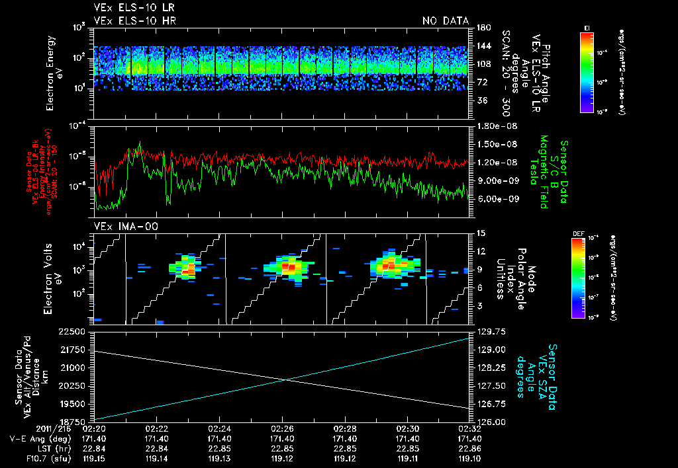Click the 126.00 SZA tick label

[x=491, y=422]
